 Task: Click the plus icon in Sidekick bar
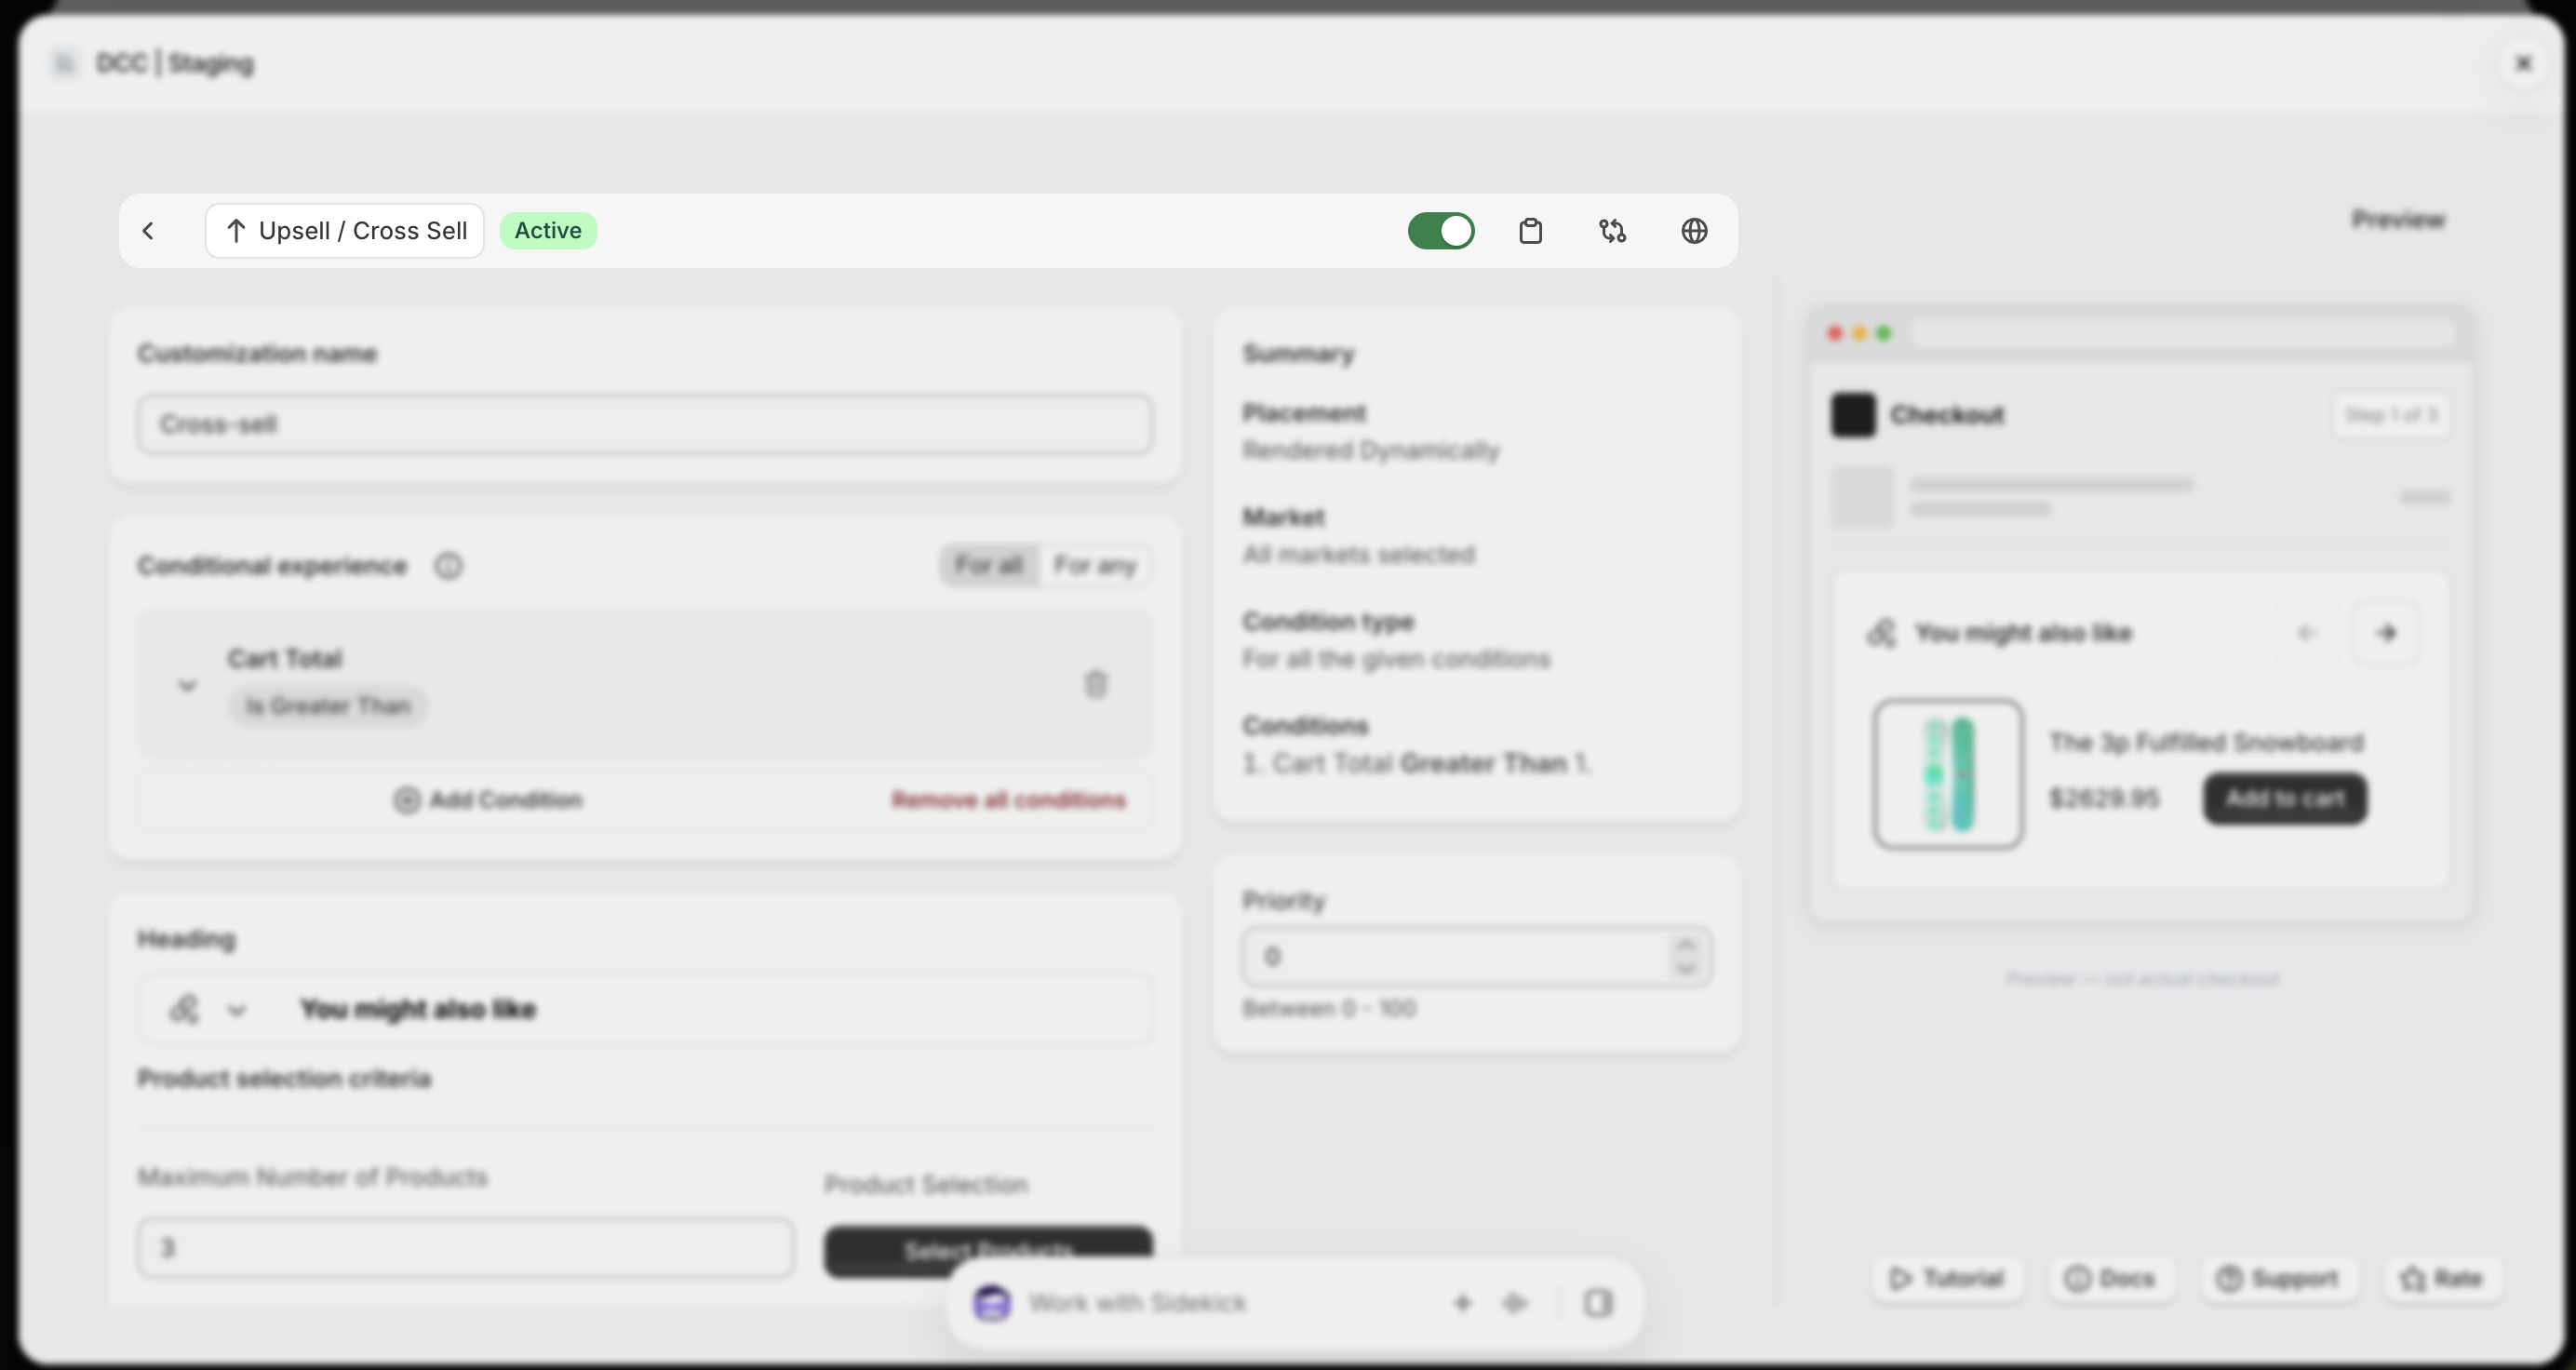pos(1462,1303)
